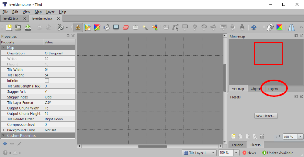Image resolution: width=304 pixels, height=157 pixels.
Task: Click the Redo arrow in toolbar
Action: point(48,28)
